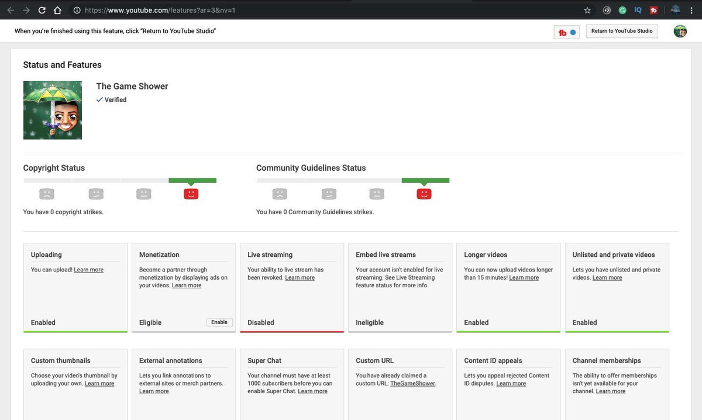
Task: Click The Game Shower channel name
Action: pyautogui.click(x=132, y=86)
